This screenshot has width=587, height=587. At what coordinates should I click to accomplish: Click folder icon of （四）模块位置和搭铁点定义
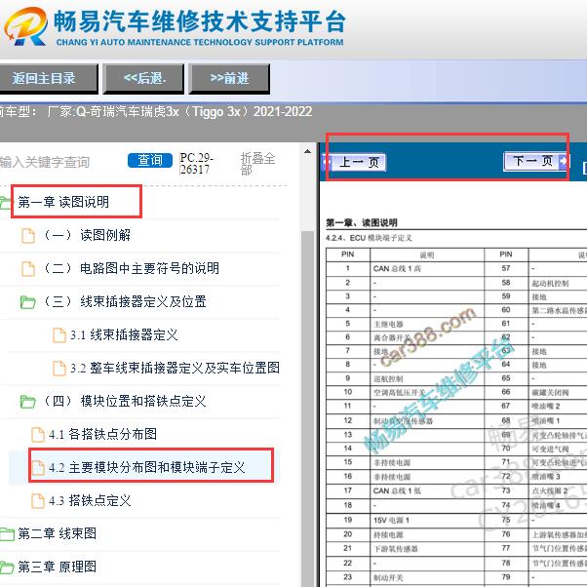tap(27, 402)
